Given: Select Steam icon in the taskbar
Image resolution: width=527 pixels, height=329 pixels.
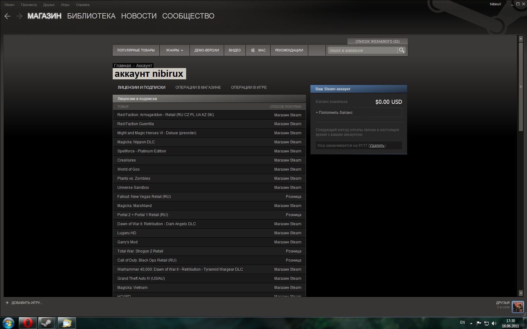Looking at the screenshot, I should tap(47, 323).
